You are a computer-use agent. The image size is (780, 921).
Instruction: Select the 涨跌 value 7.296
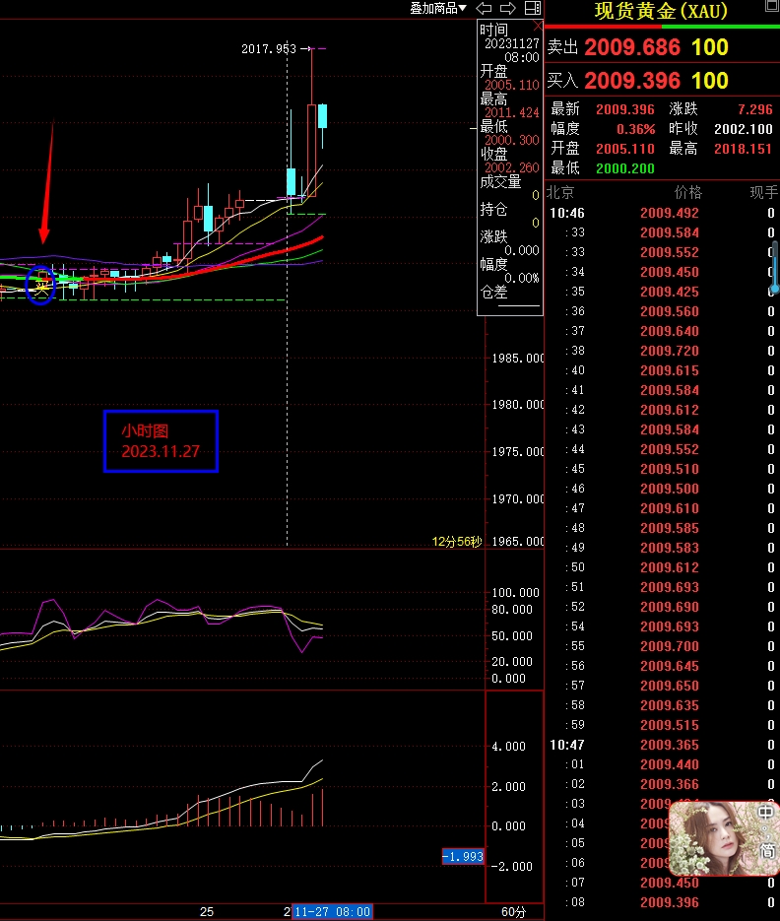click(x=754, y=109)
